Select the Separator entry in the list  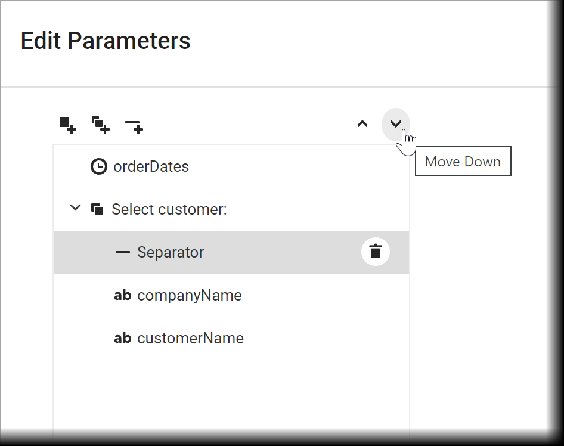click(171, 252)
